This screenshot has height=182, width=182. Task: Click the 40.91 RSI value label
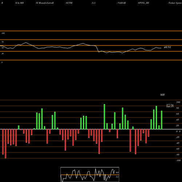point(167,47)
